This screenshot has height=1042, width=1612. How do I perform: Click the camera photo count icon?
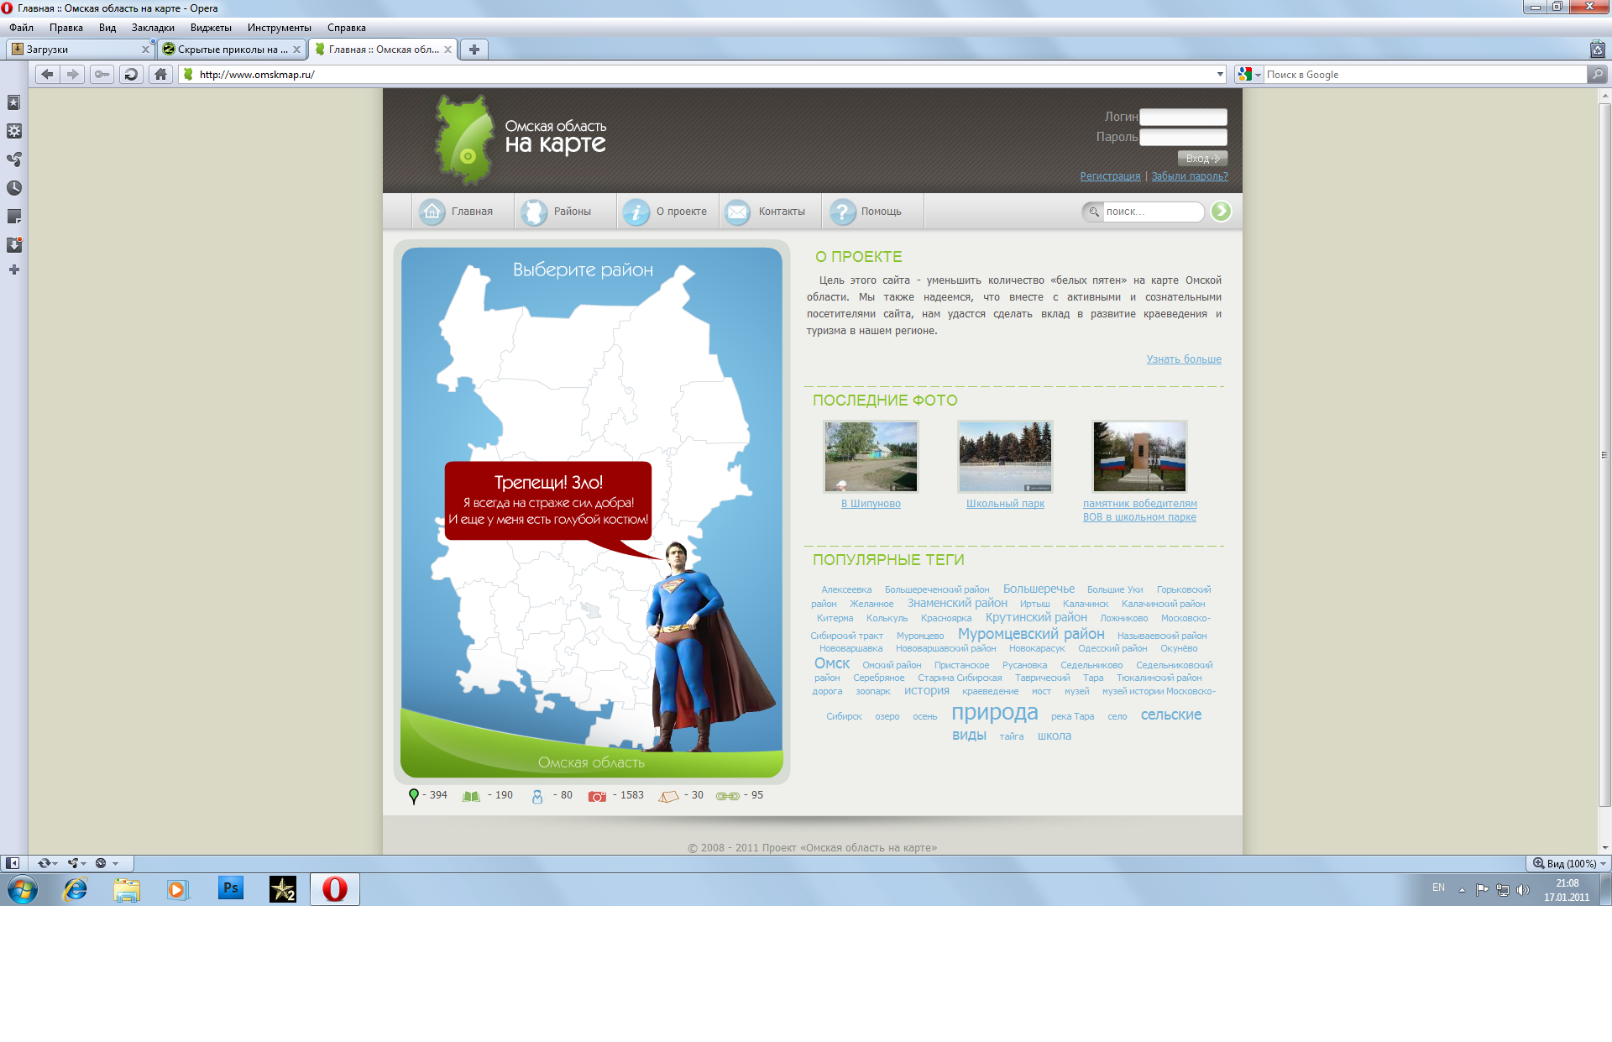(597, 796)
